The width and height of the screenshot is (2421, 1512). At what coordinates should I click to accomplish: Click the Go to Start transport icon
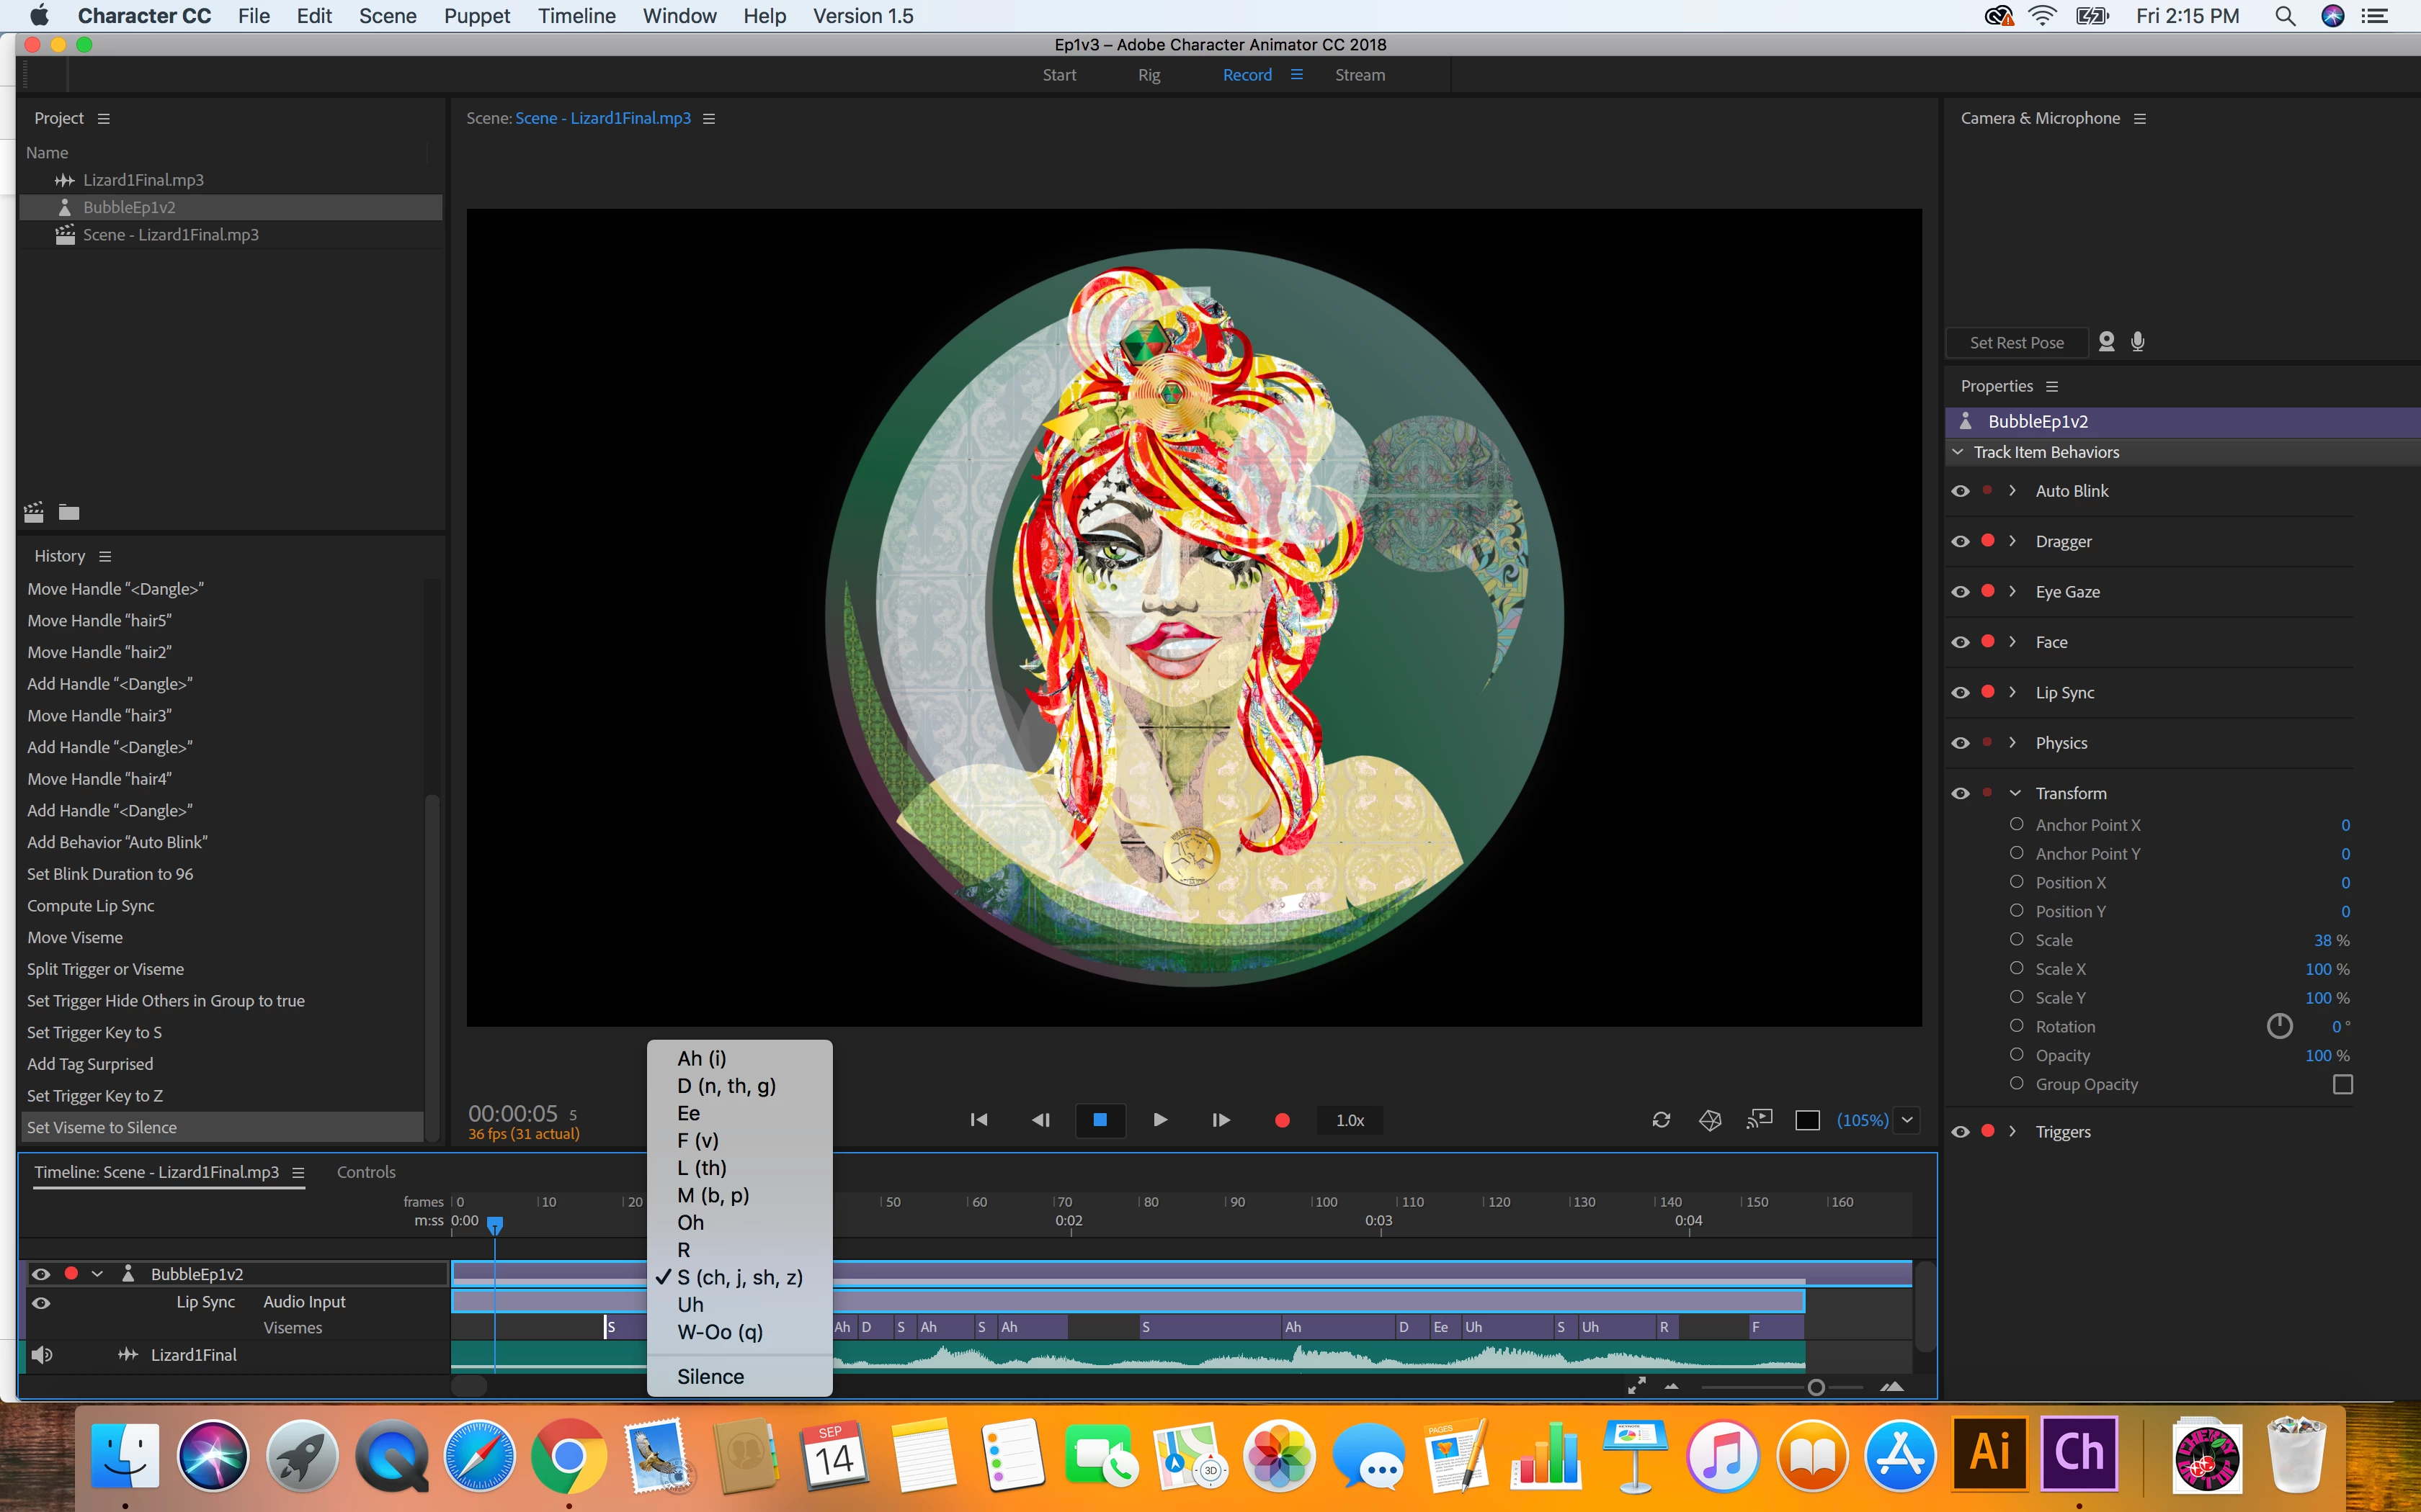click(x=978, y=1120)
